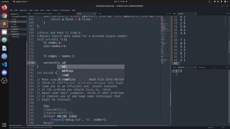Switch to the 1.cpp editor tab
Screen dimensions: 230x129
click(x=100, y=14)
